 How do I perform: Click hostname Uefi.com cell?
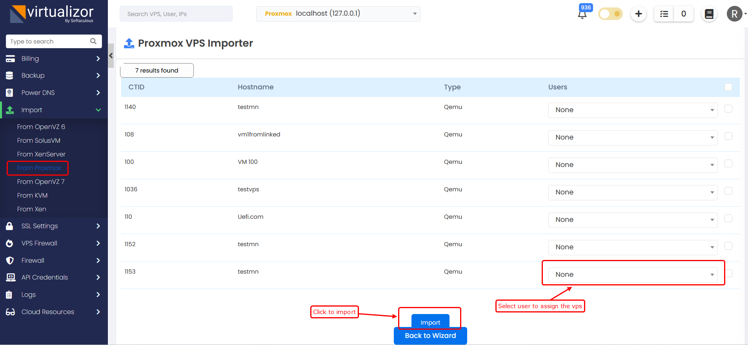pyautogui.click(x=251, y=217)
